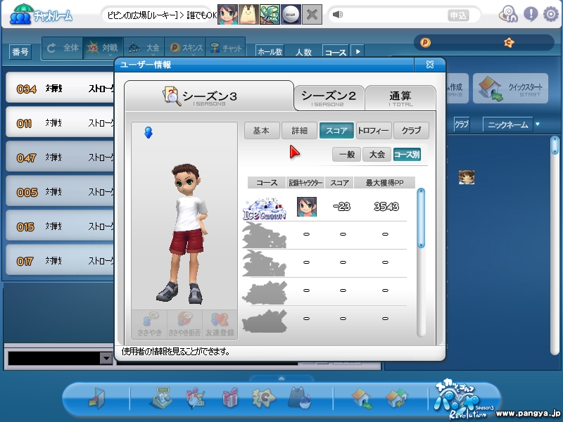Select the 大会 tournament tab
The width and height of the screenshot is (563, 422).
tap(144, 48)
